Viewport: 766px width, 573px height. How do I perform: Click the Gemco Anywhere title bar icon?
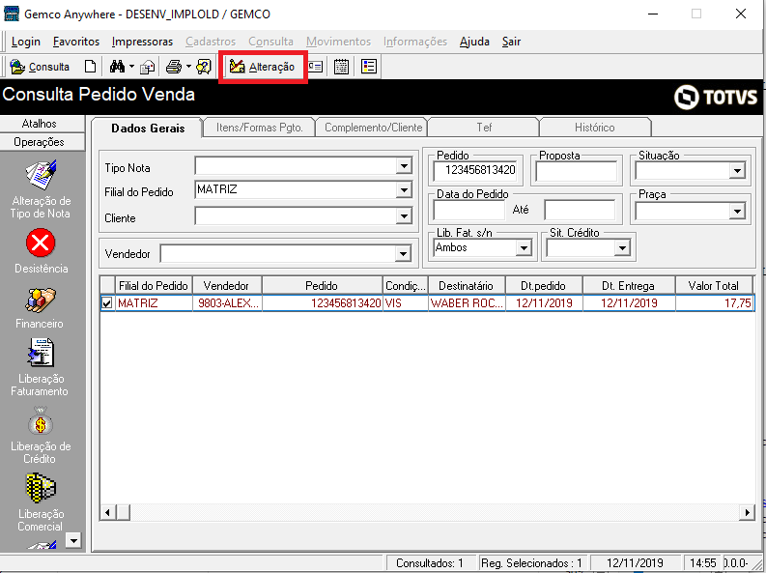(x=12, y=14)
